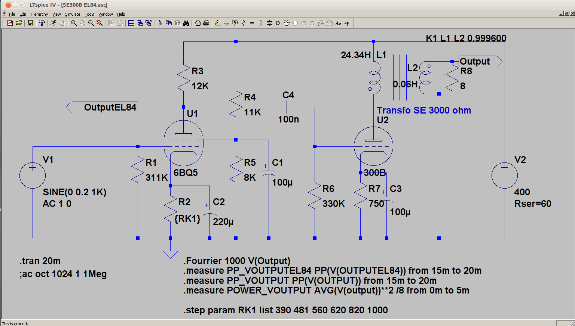Screen dimensions: 575x326
Task: Click the Rser=60 parameter text
Action: (x=533, y=204)
